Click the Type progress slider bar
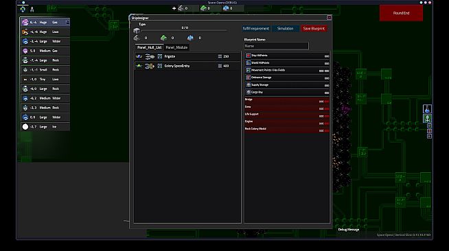 185,30
